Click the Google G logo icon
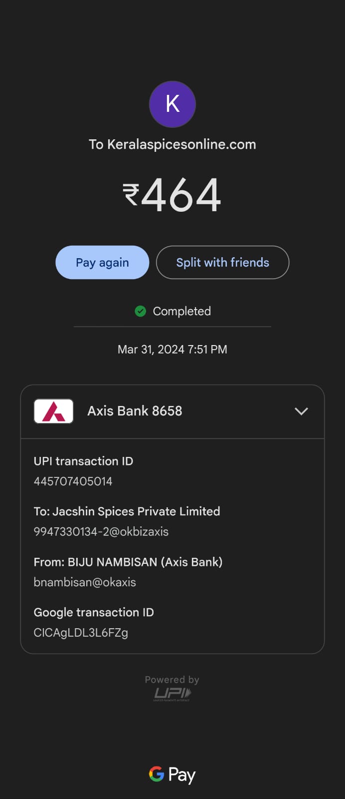 (157, 774)
